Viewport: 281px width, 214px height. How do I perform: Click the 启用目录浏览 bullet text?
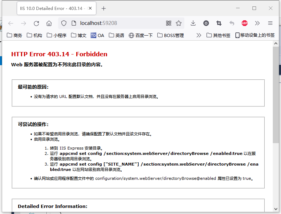(47, 139)
